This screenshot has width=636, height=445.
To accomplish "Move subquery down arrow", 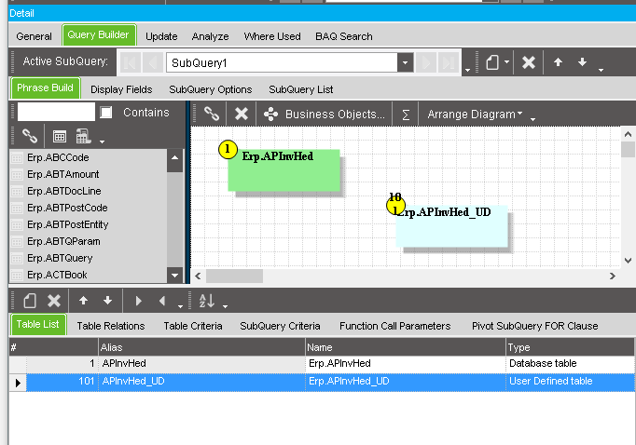I will click(x=583, y=62).
